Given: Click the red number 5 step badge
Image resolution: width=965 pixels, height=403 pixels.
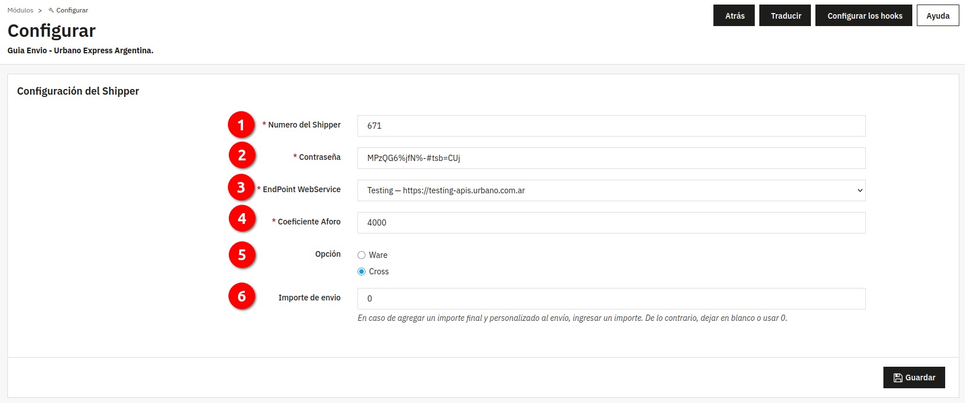Looking at the screenshot, I should click(242, 255).
